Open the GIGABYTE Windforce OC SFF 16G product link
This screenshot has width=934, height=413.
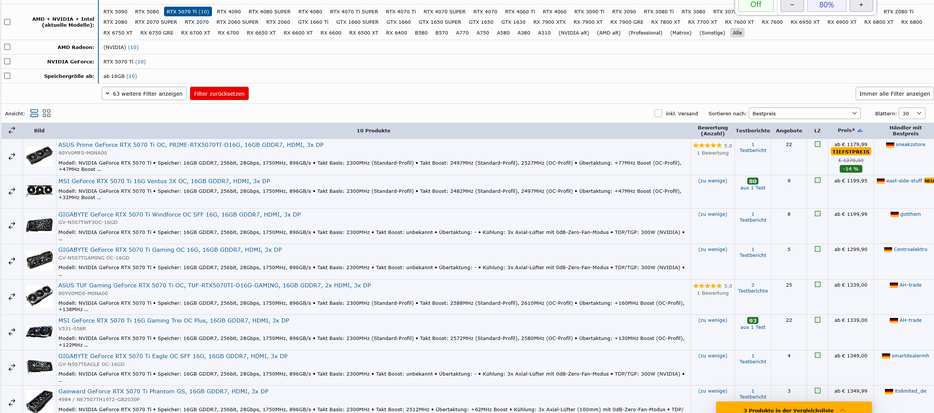[179, 214]
